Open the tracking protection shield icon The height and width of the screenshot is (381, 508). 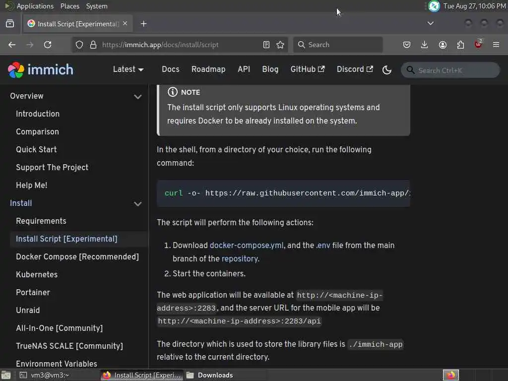tap(79, 45)
